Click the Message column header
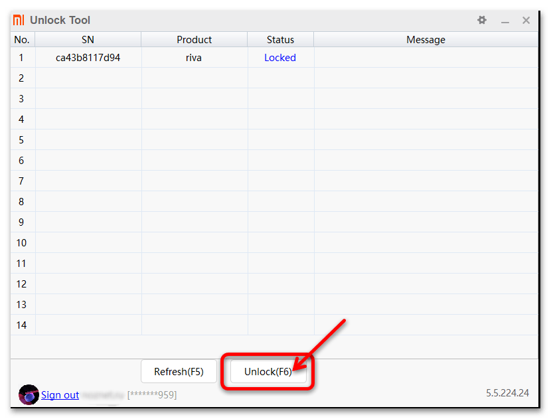This screenshot has height=419, width=551. (x=426, y=40)
